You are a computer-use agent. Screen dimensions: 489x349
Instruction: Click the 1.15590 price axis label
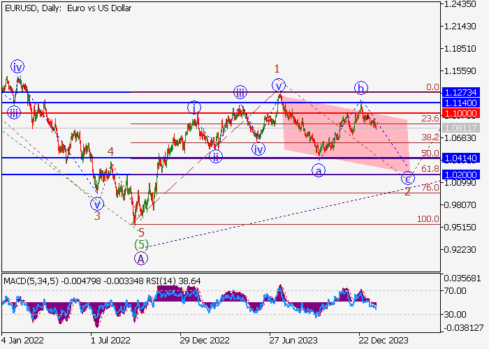point(460,71)
